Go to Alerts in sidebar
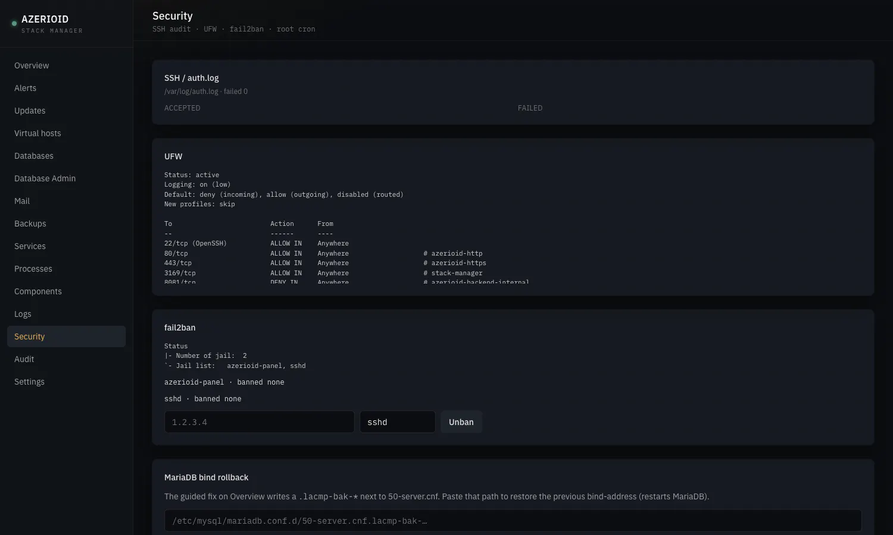 (66, 88)
